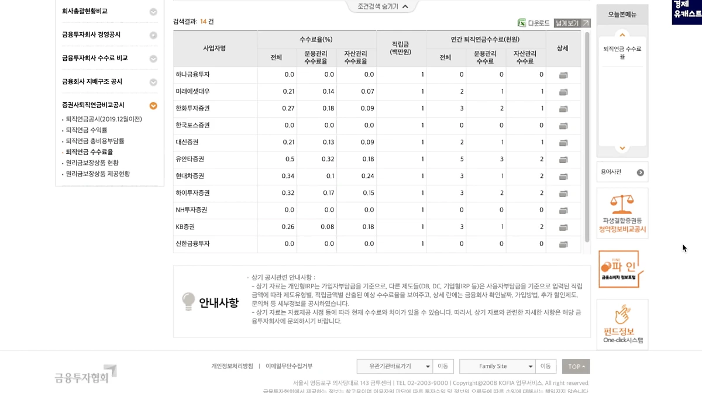The height and width of the screenshot is (393, 702).
Task: Click the 오늘본메뉴 panel header
Action: click(x=622, y=15)
